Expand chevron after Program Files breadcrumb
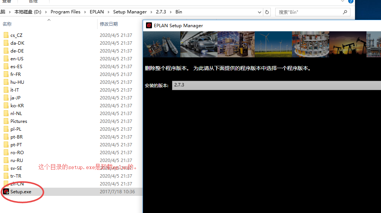The image size is (381, 213). 85,12
